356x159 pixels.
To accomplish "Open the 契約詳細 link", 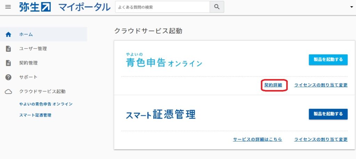I will [273, 85].
